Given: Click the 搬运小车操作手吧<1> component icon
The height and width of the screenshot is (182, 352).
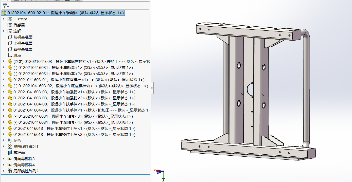Looking at the screenshot, I should [10, 129].
